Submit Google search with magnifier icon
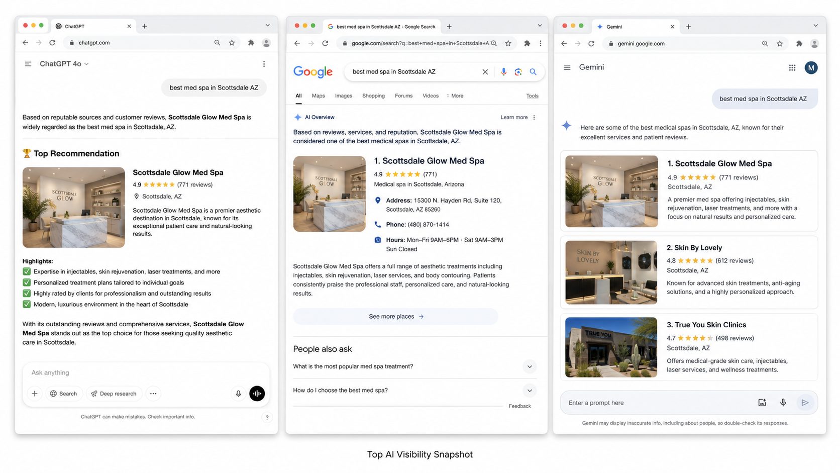Image resolution: width=840 pixels, height=473 pixels. coord(533,72)
